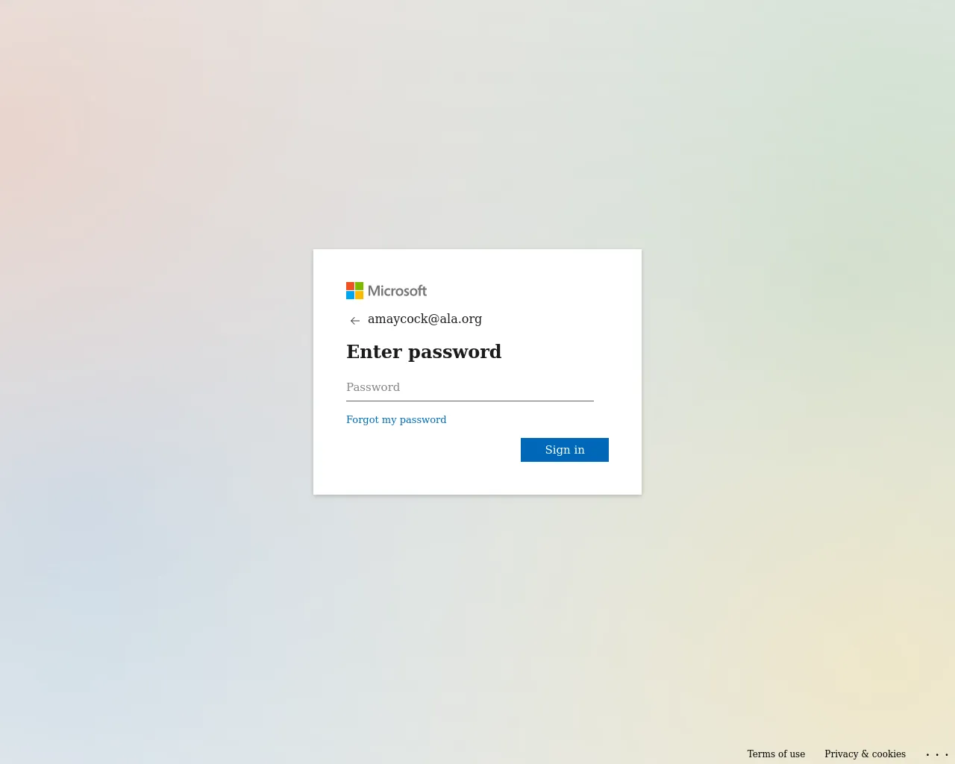
Task: Click the blue square of the Microsoft logo
Action: 350,295
